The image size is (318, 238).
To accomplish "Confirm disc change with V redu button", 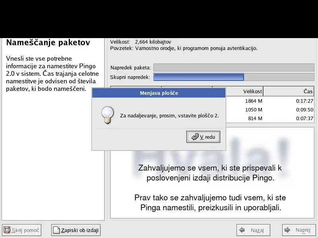I will (x=203, y=137).
